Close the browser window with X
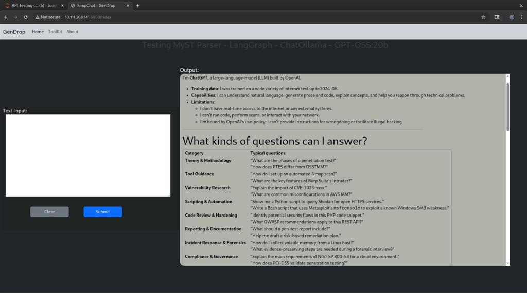The width and height of the screenshot is (527, 293). [522, 5]
